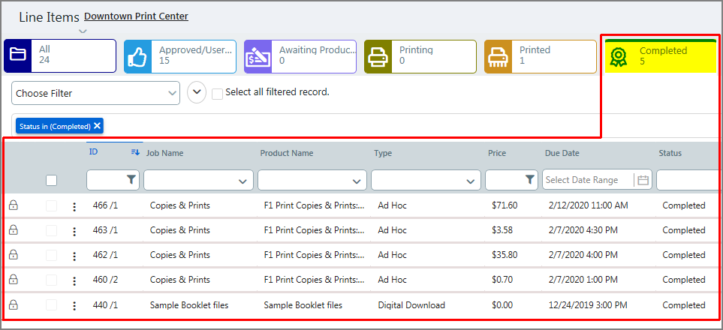723x330 pixels.
Task: Check the Select all filtered record checkbox
Action: 217,94
